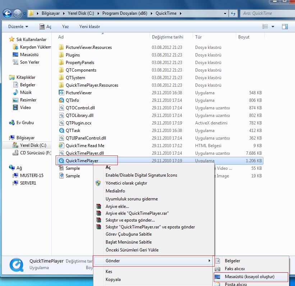Image resolution: width=295 pixels, height=286 pixels.
Task: Expand the breadcrumb arrow after Bilgisayar
Action: [x=64, y=13]
